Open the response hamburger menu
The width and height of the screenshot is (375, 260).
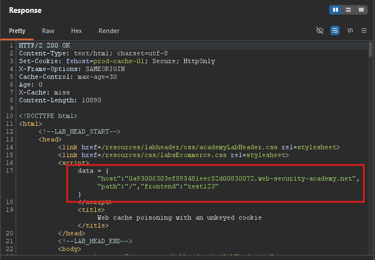364,31
